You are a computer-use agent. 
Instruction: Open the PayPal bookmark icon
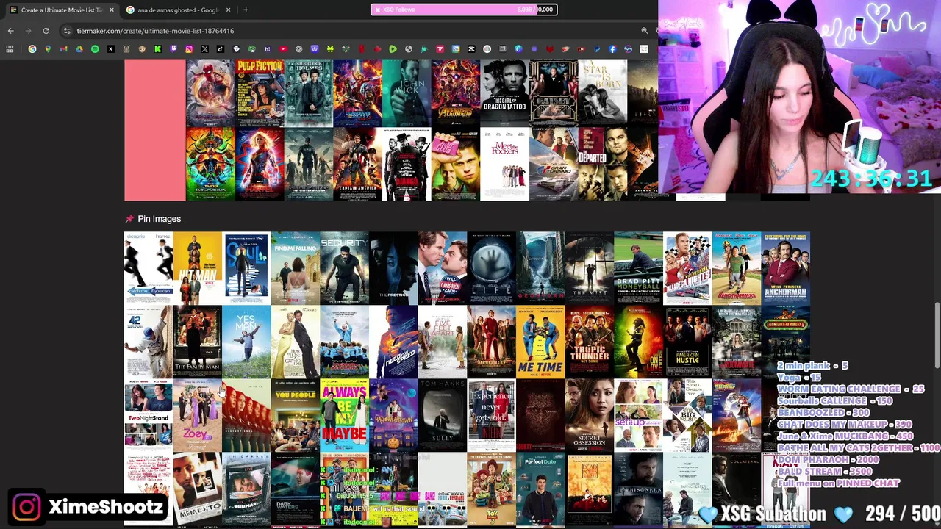tap(597, 49)
